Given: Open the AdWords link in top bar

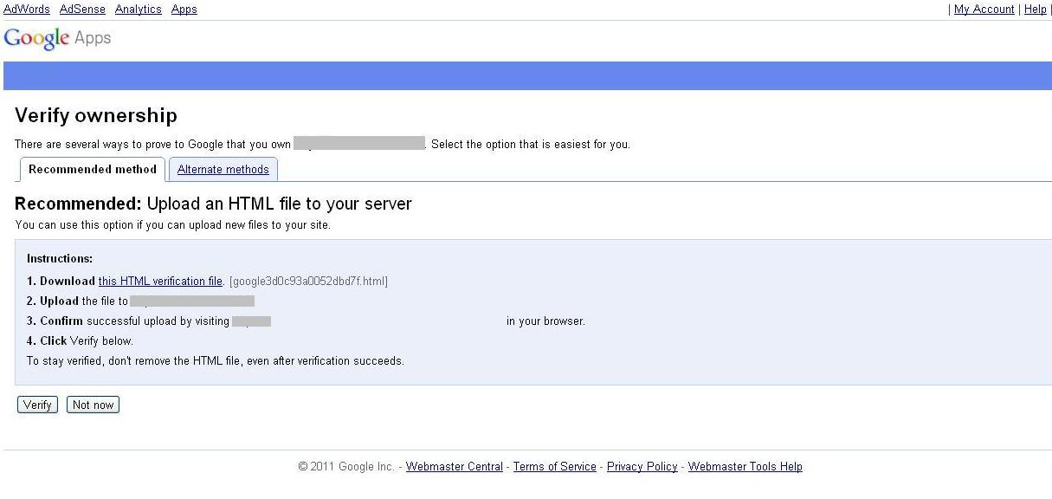Looking at the screenshot, I should (27, 10).
